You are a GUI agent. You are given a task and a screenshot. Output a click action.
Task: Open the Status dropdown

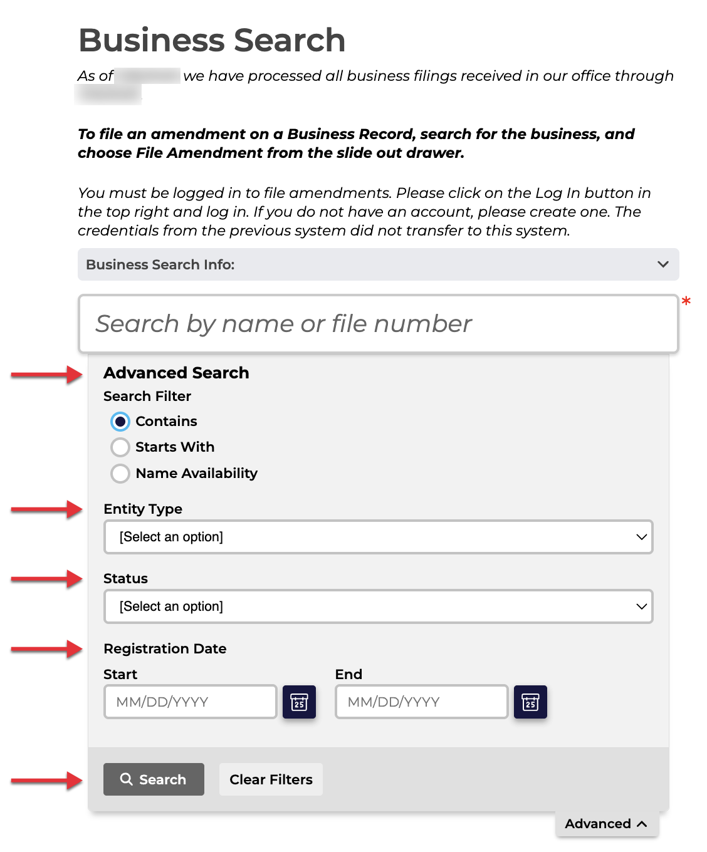pos(378,606)
